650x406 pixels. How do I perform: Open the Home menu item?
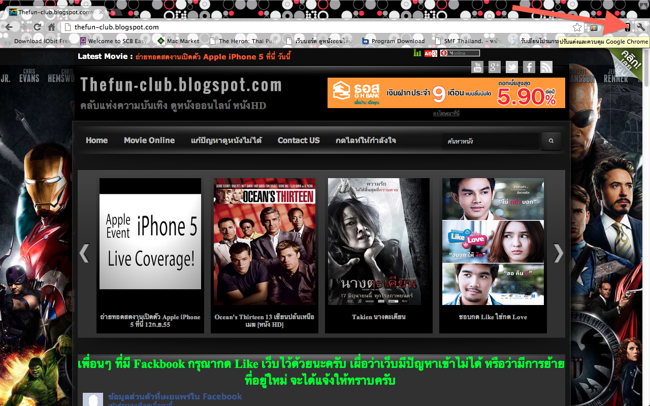click(96, 141)
